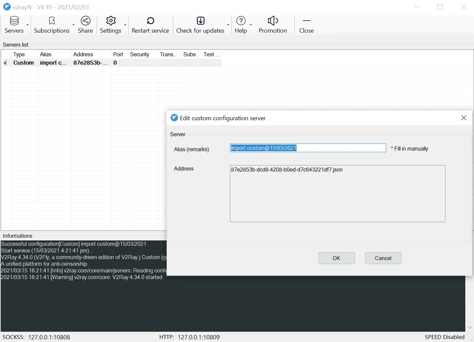This screenshot has width=474, height=342.
Task: Click the Subscriptions toolbar icon
Action: pos(52,21)
